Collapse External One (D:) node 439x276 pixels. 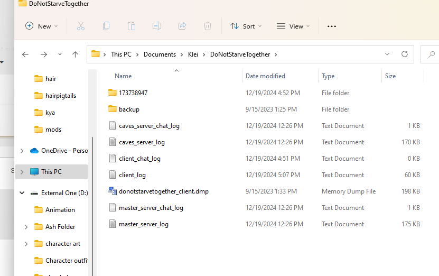tap(22, 193)
